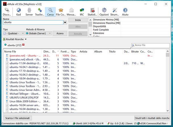Viewport: 173px width, 127px height.
Task: Click the search Nome input field
Action: 33,22
